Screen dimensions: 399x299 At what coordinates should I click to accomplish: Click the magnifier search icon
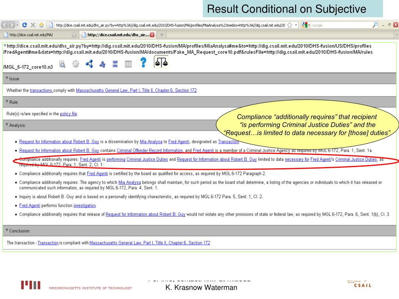pos(375,25)
